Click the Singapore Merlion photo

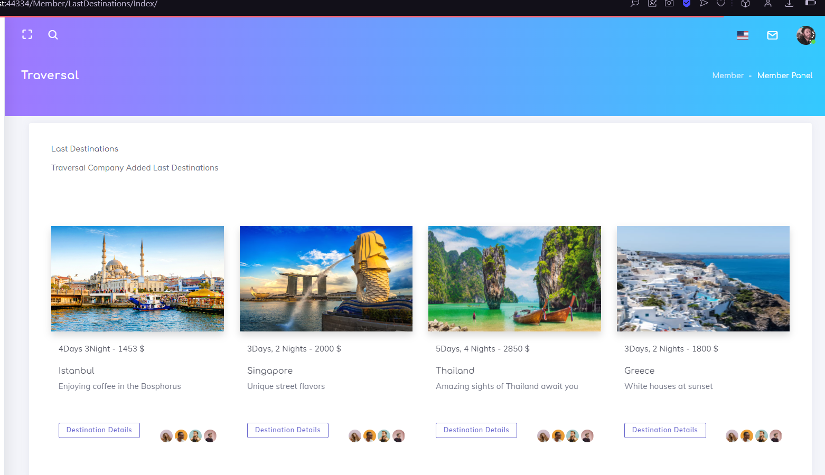pos(326,279)
